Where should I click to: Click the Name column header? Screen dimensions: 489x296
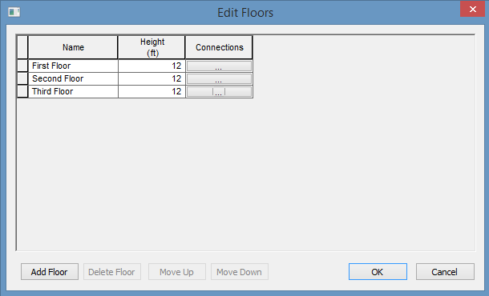pos(73,47)
